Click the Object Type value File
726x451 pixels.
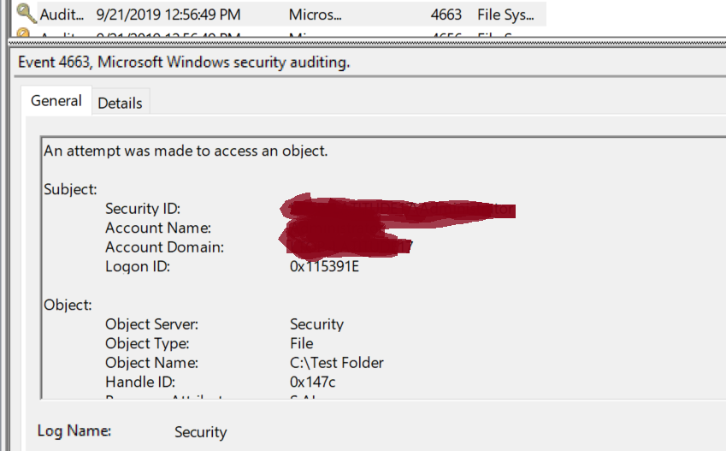(301, 343)
